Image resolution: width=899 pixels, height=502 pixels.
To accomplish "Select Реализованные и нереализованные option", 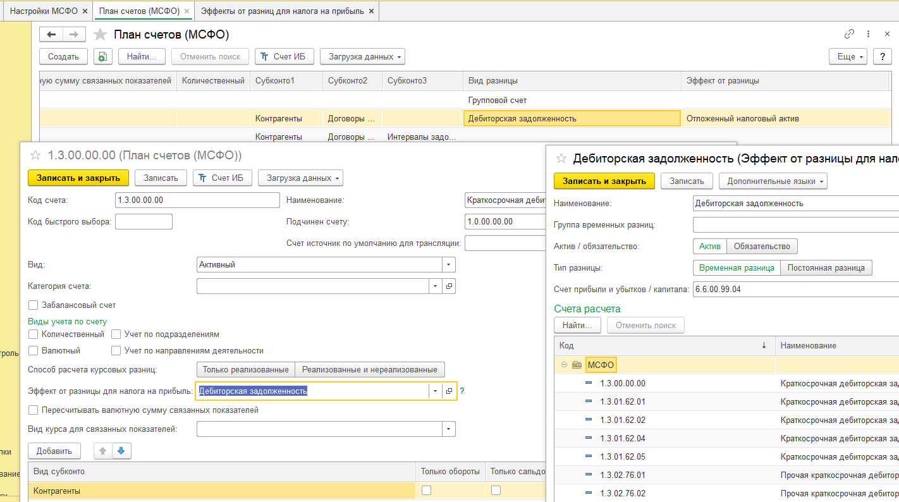I will (x=370, y=369).
